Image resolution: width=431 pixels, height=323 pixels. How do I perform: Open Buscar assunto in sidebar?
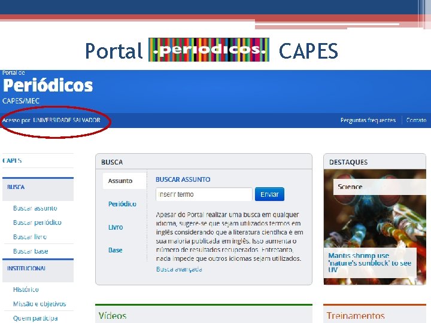click(x=35, y=208)
